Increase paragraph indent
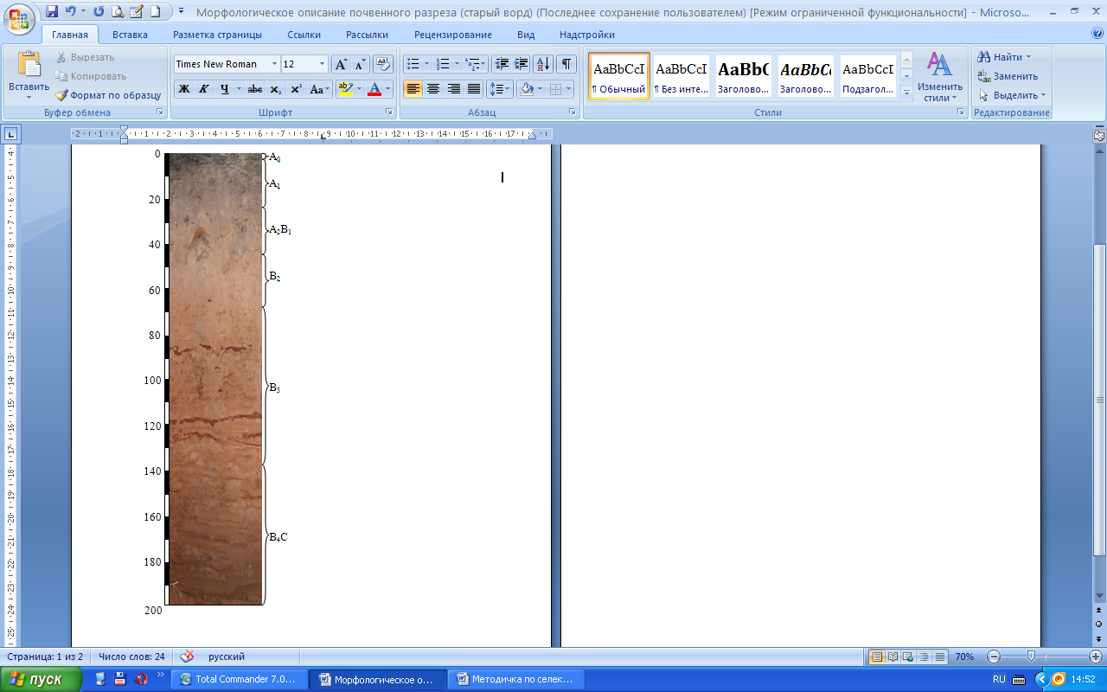The height and width of the screenshot is (692, 1107). [522, 64]
